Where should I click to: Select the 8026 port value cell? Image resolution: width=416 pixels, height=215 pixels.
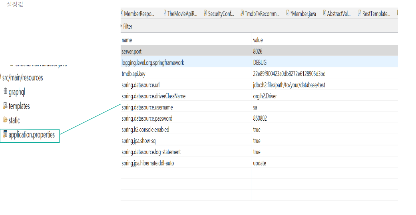[x=258, y=52]
